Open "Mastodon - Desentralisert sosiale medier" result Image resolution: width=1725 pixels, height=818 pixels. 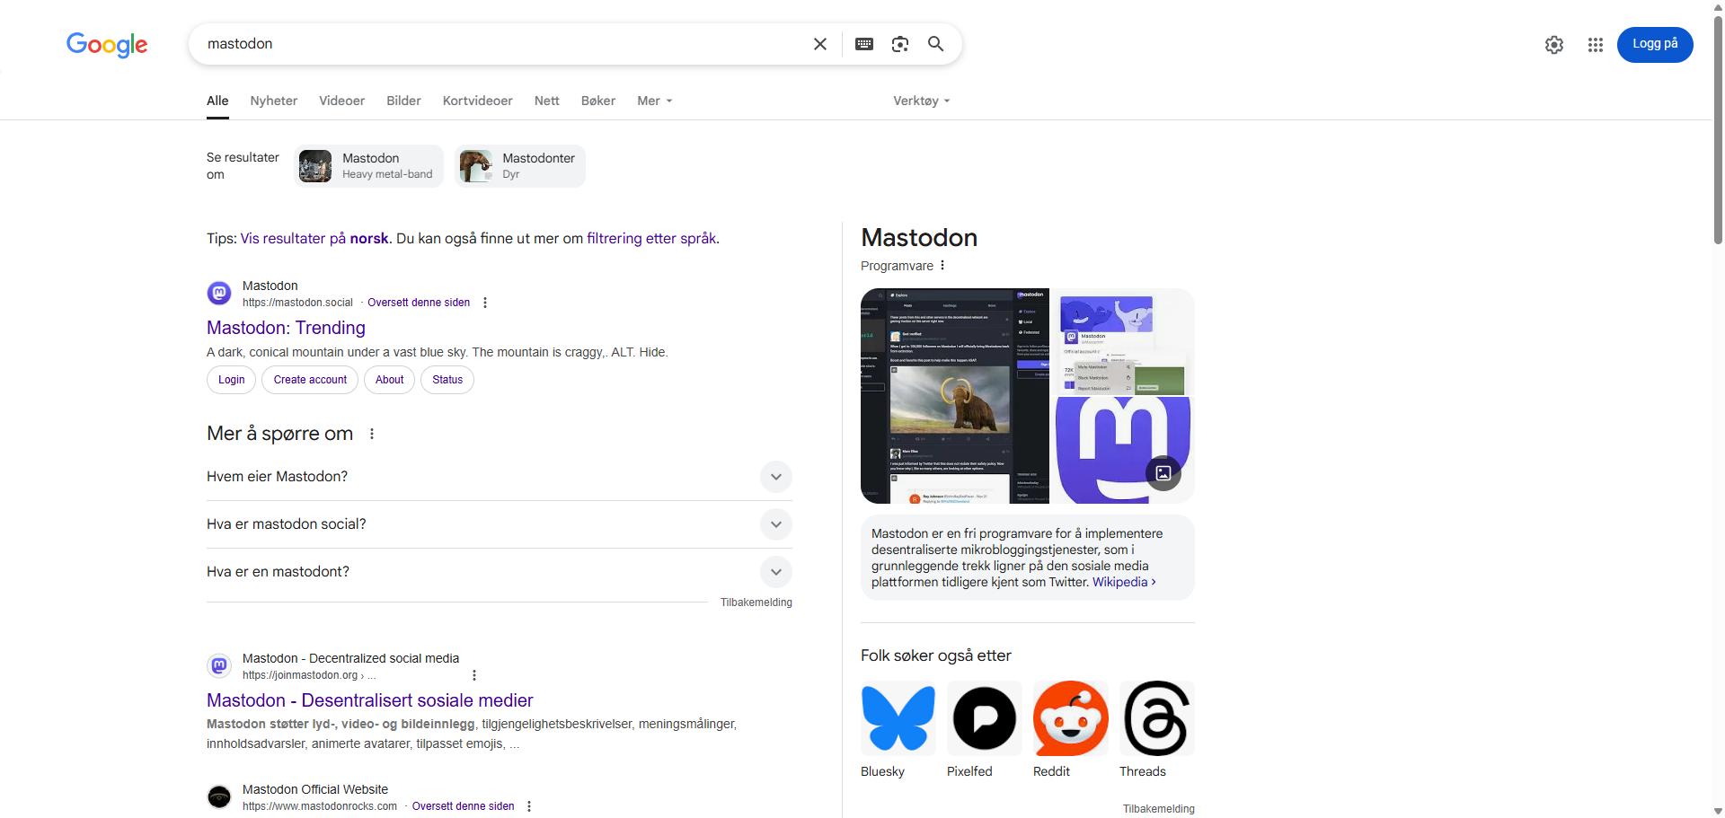[x=370, y=700]
